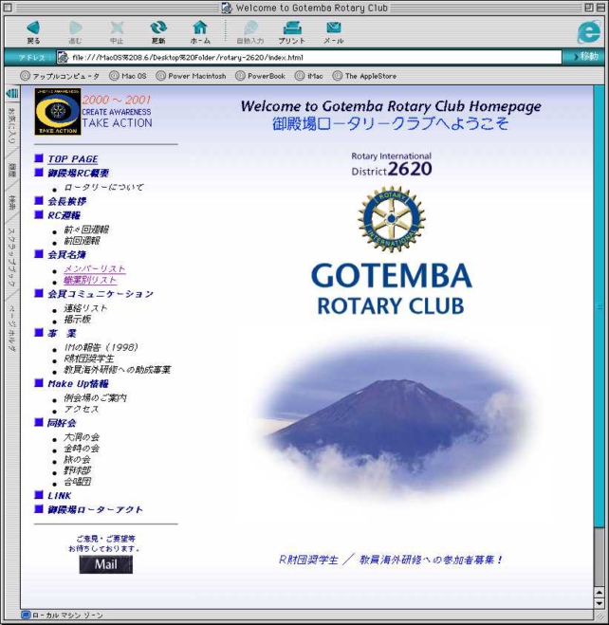Open the 大洞の会 link
609x625 pixels.
82,437
